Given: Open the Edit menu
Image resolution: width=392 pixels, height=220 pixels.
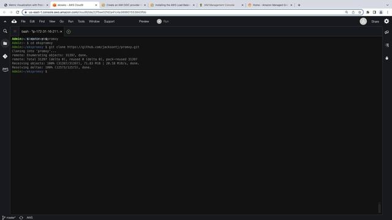Looking at the screenshot, I should (32, 21).
